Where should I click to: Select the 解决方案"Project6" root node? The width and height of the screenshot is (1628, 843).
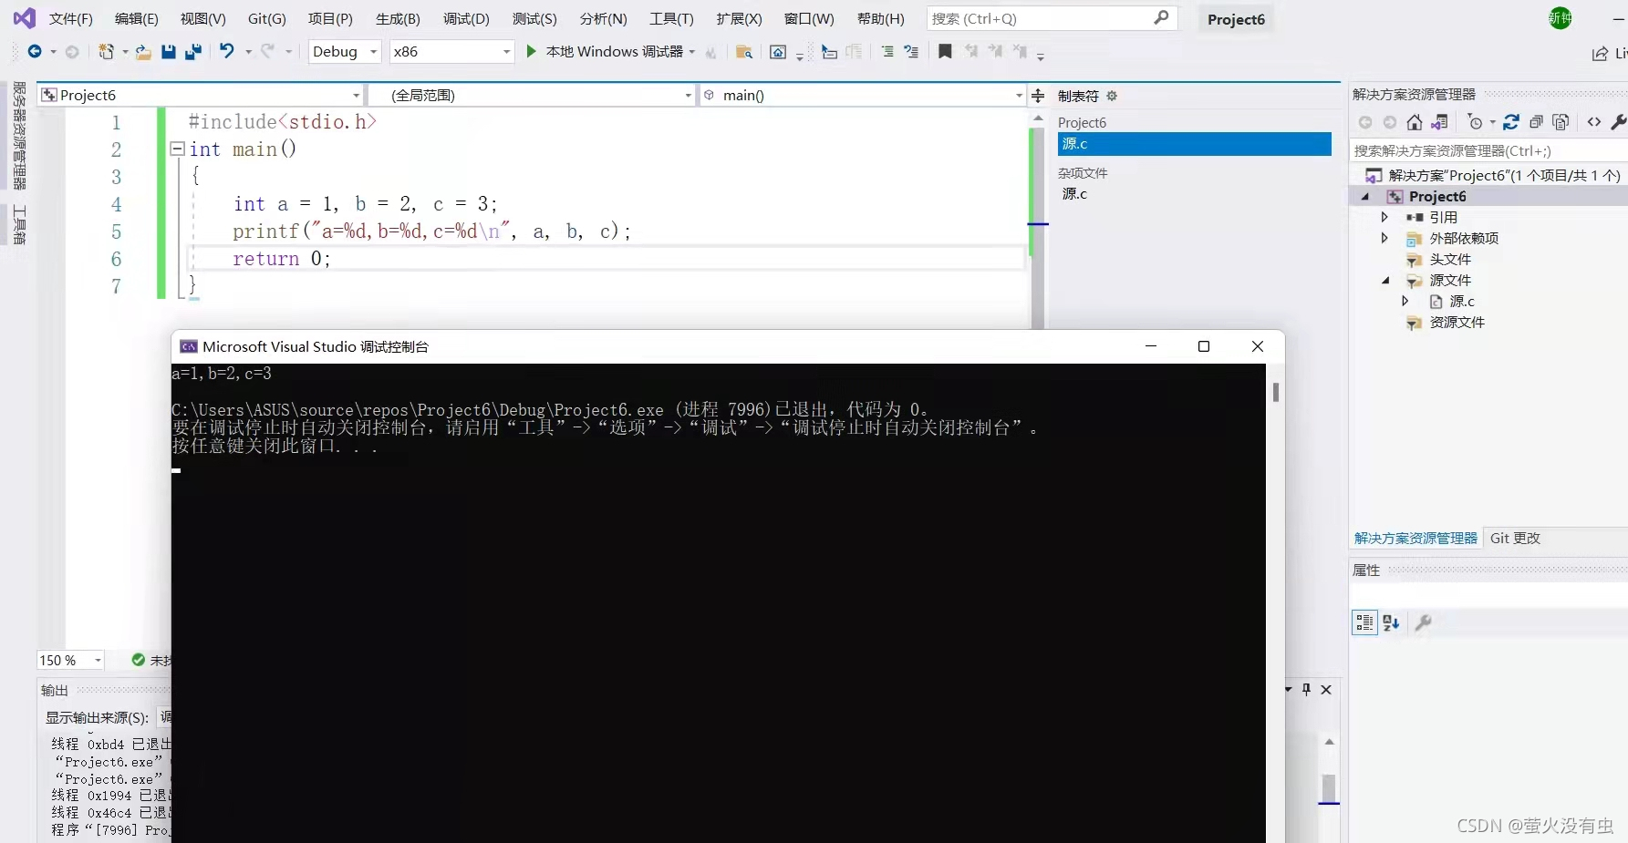(1504, 176)
